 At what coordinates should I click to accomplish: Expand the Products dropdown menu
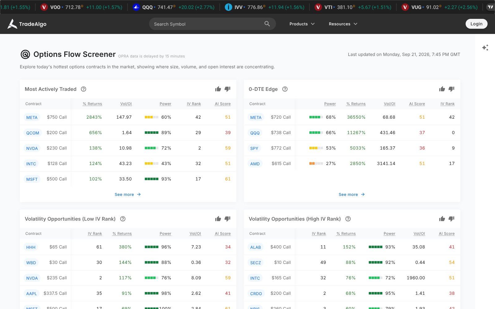[x=302, y=24]
